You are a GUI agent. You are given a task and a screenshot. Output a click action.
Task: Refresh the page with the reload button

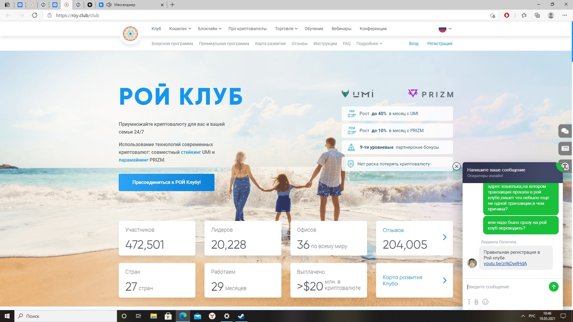pos(34,15)
